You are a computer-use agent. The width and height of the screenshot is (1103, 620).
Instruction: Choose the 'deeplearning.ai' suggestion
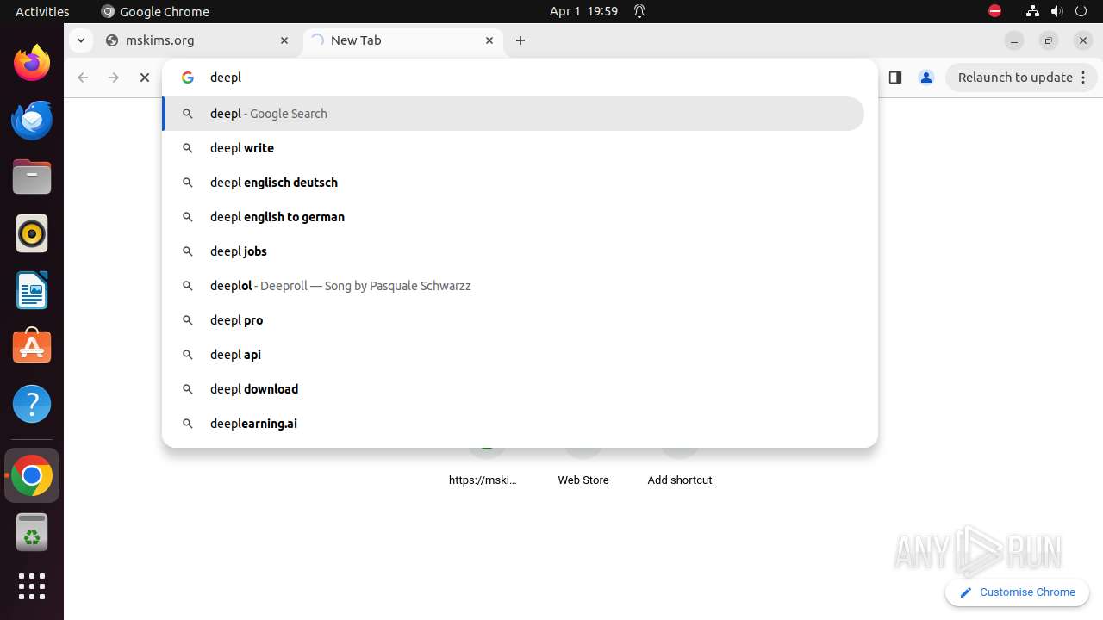[x=513, y=424]
